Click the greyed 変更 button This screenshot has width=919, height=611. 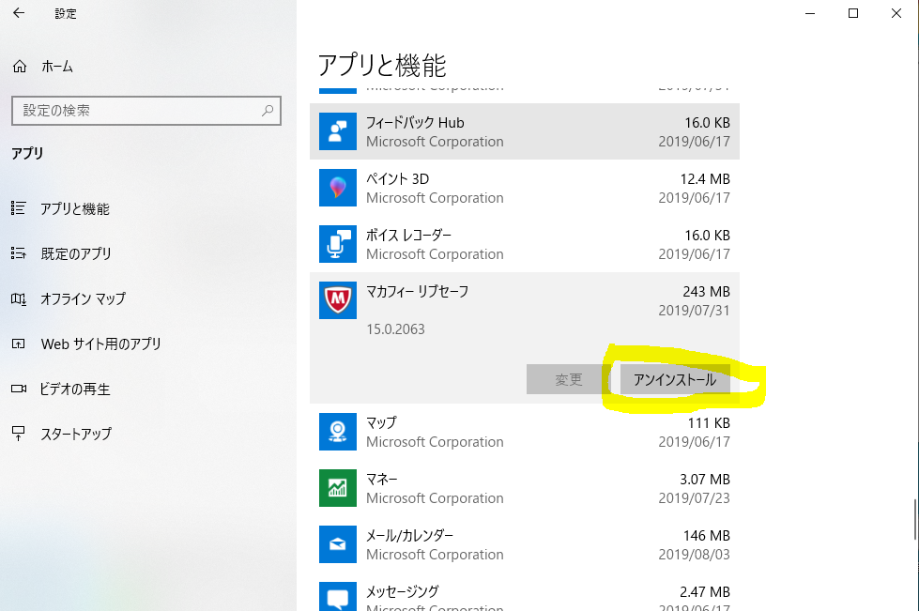click(568, 379)
